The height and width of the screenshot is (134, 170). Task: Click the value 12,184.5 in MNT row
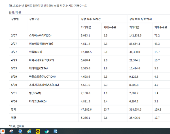pyautogui.click(x=86, y=52)
